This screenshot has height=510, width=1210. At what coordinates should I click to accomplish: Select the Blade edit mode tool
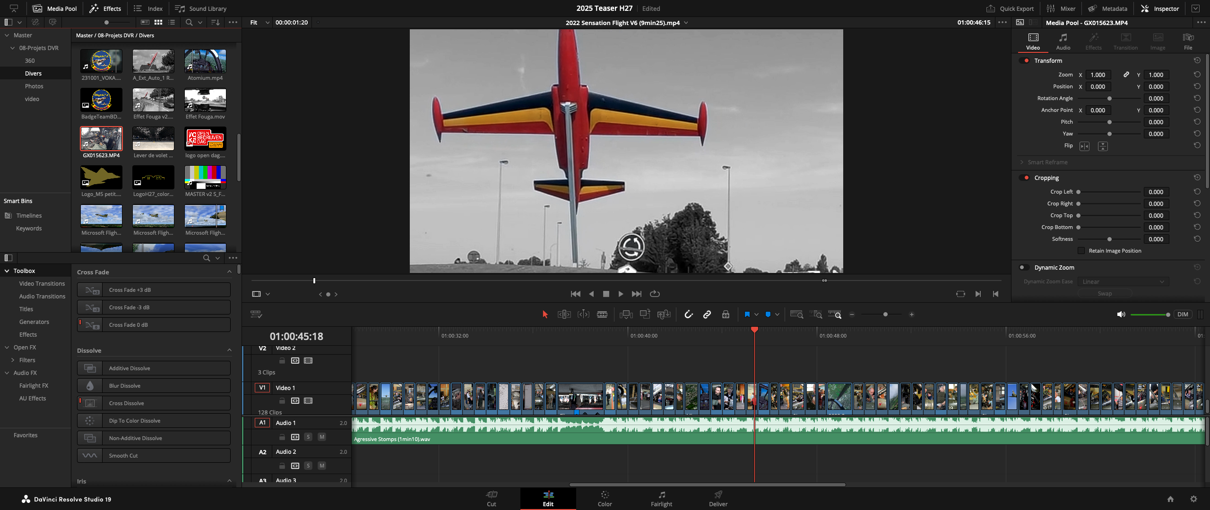tap(602, 314)
